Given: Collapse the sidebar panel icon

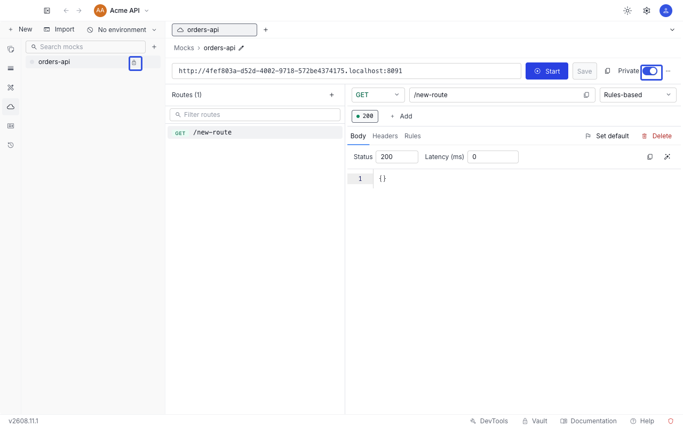Looking at the screenshot, I should [x=47, y=11].
